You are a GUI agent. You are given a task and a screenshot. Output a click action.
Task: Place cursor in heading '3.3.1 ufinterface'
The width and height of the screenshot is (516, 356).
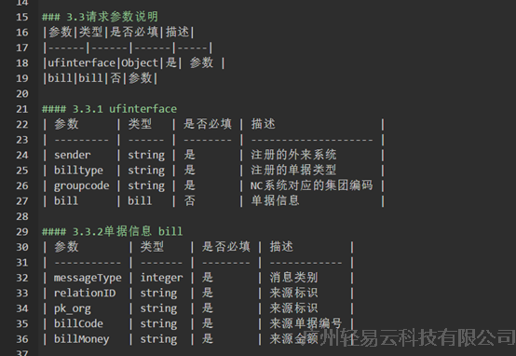pyautogui.click(x=125, y=109)
